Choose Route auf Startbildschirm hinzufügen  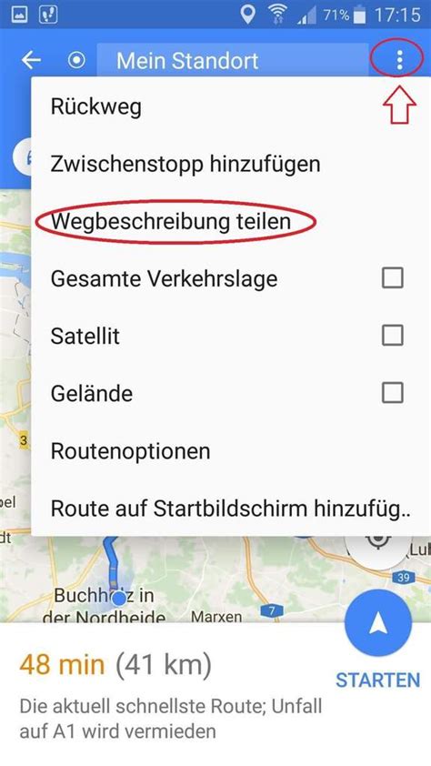coord(230,509)
